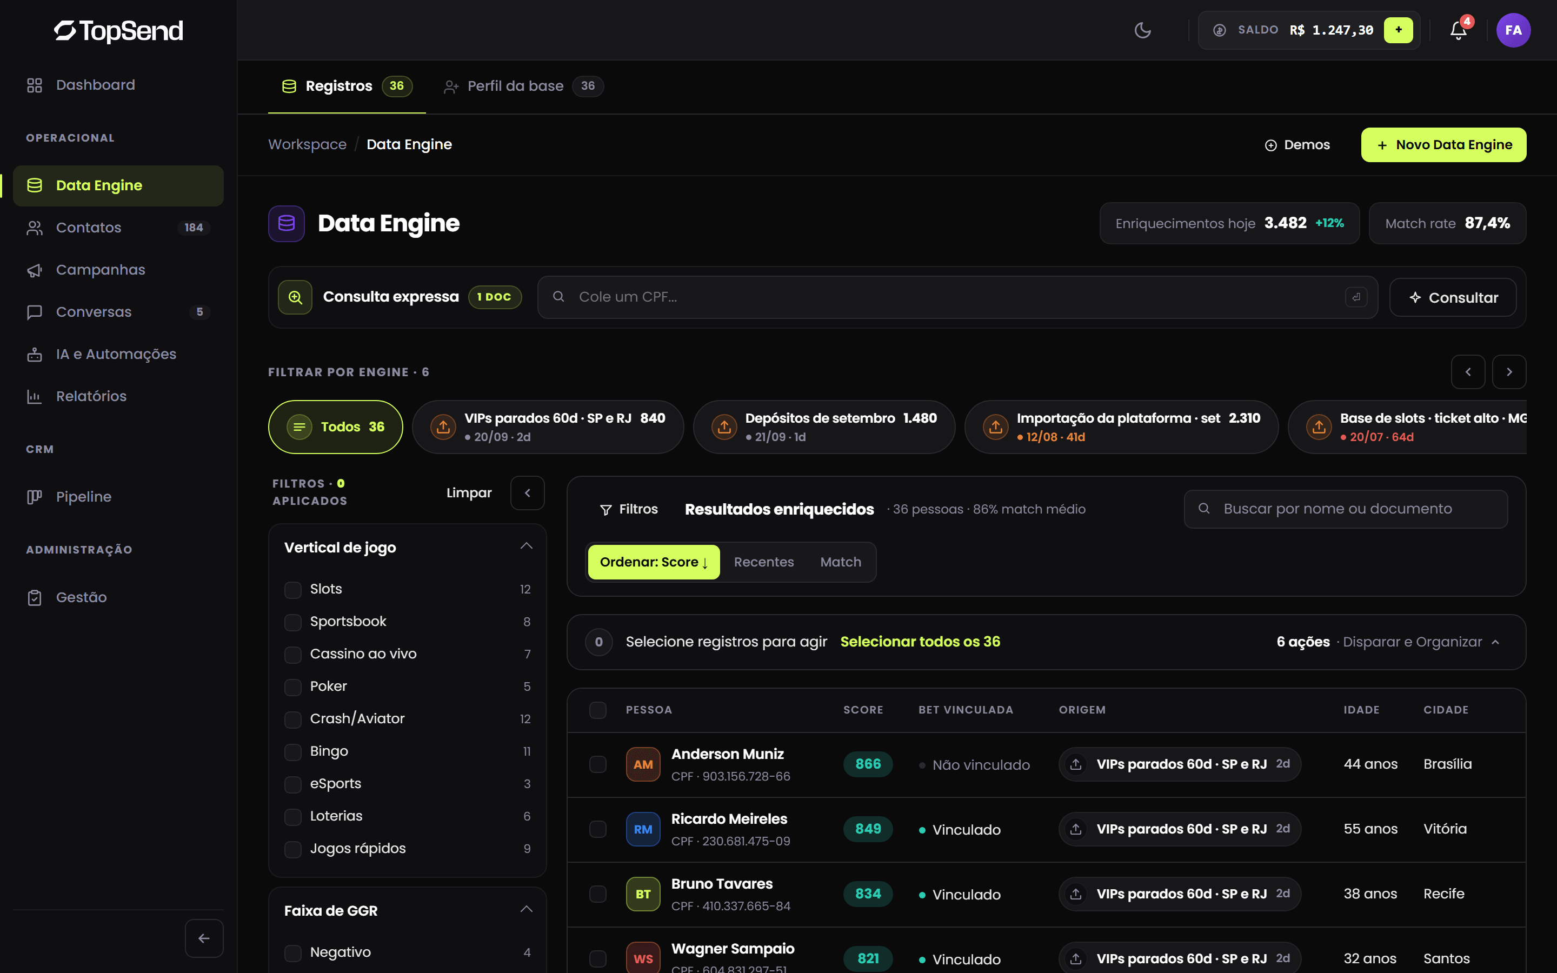This screenshot has height=973, width=1557.
Task: Open Relatórios in the sidebar
Action: coord(118,396)
